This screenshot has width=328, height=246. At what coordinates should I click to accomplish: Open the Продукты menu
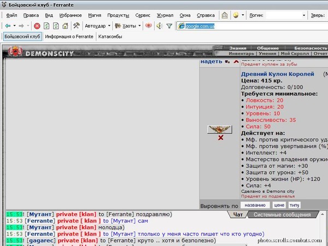(118, 15)
